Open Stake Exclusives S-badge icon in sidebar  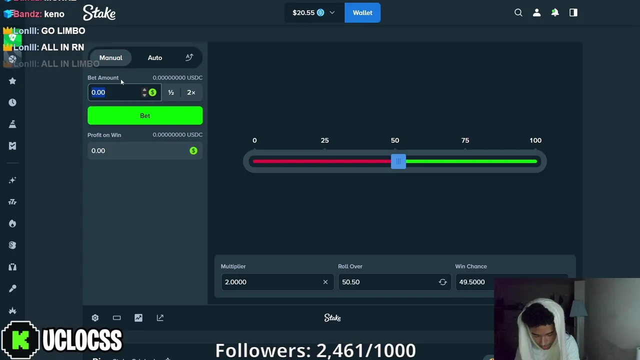tap(12, 245)
